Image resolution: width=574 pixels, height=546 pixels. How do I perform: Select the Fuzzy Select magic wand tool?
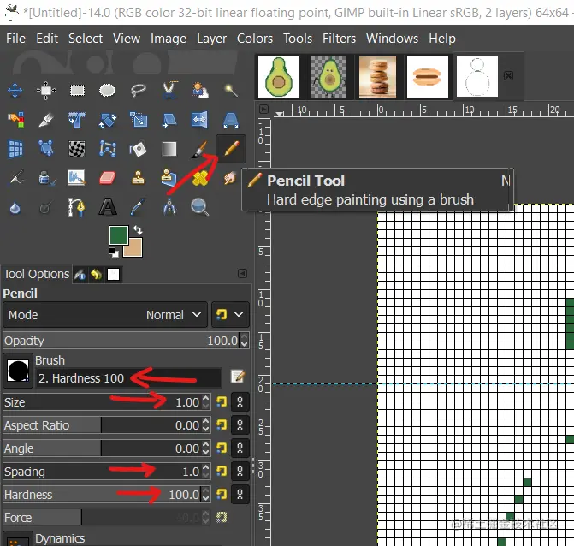tap(231, 90)
